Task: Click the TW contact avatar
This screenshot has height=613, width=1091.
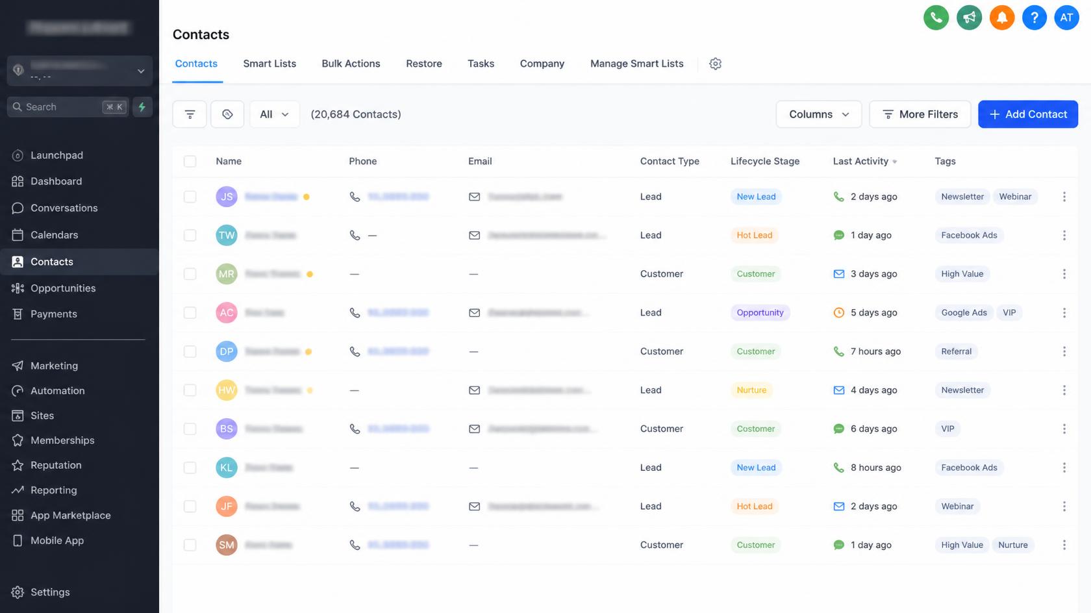Action: click(227, 235)
